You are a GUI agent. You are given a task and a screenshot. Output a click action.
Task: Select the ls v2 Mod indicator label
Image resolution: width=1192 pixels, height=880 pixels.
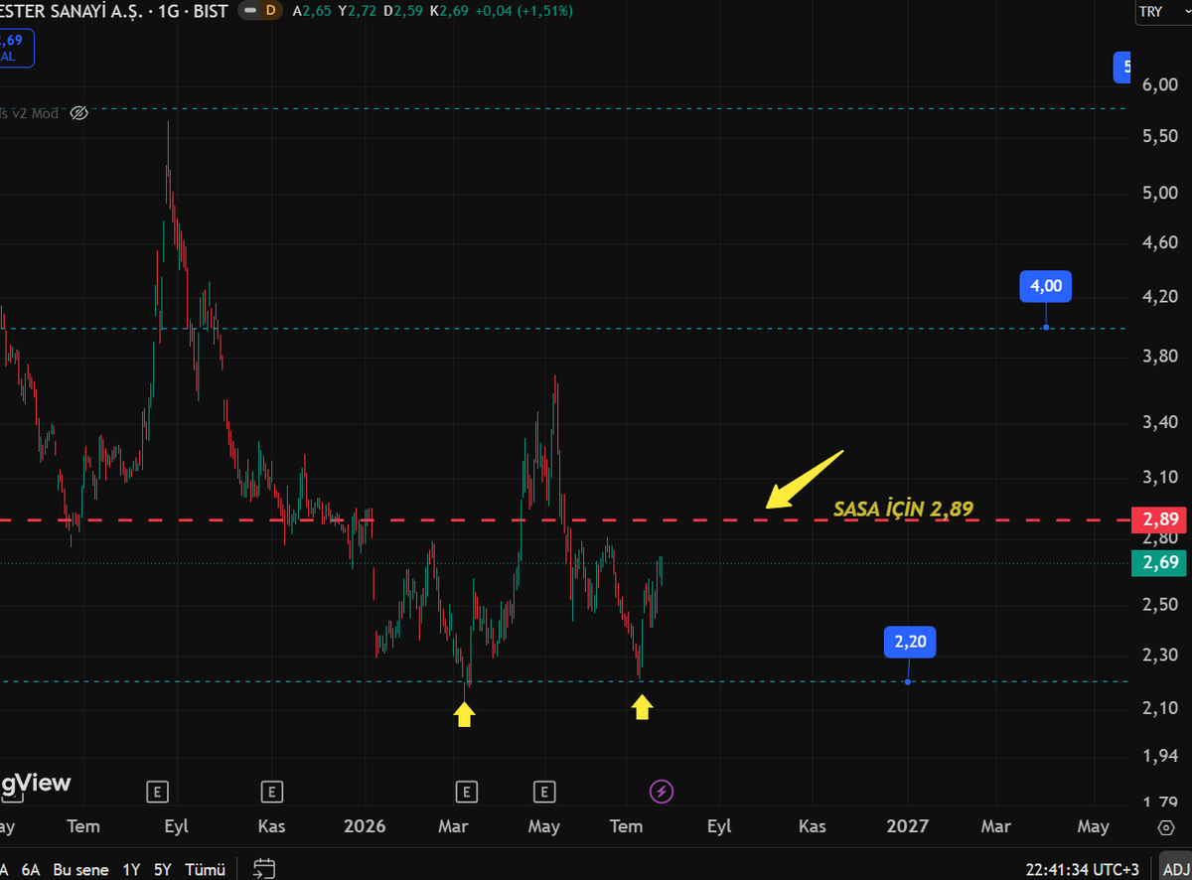(x=30, y=113)
